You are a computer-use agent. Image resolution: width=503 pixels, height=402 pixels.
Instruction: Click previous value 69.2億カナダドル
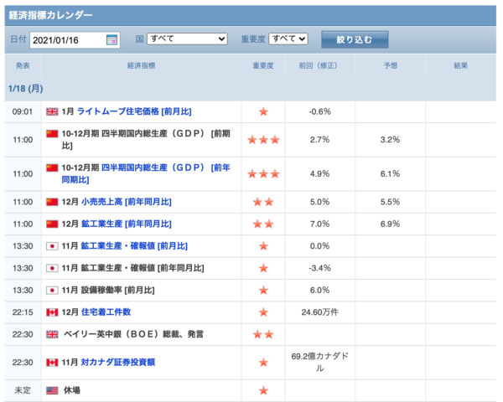click(x=320, y=363)
